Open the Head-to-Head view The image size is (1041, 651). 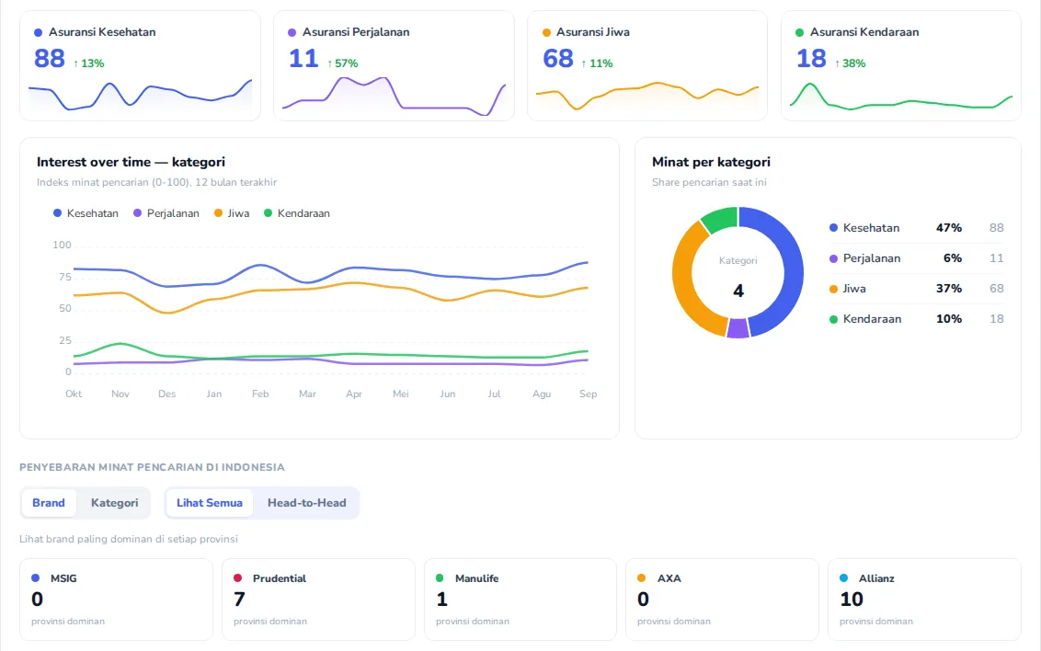(x=307, y=503)
